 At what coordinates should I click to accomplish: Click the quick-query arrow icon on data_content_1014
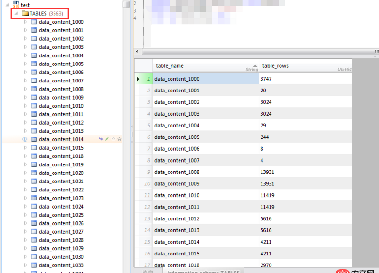coord(101,139)
